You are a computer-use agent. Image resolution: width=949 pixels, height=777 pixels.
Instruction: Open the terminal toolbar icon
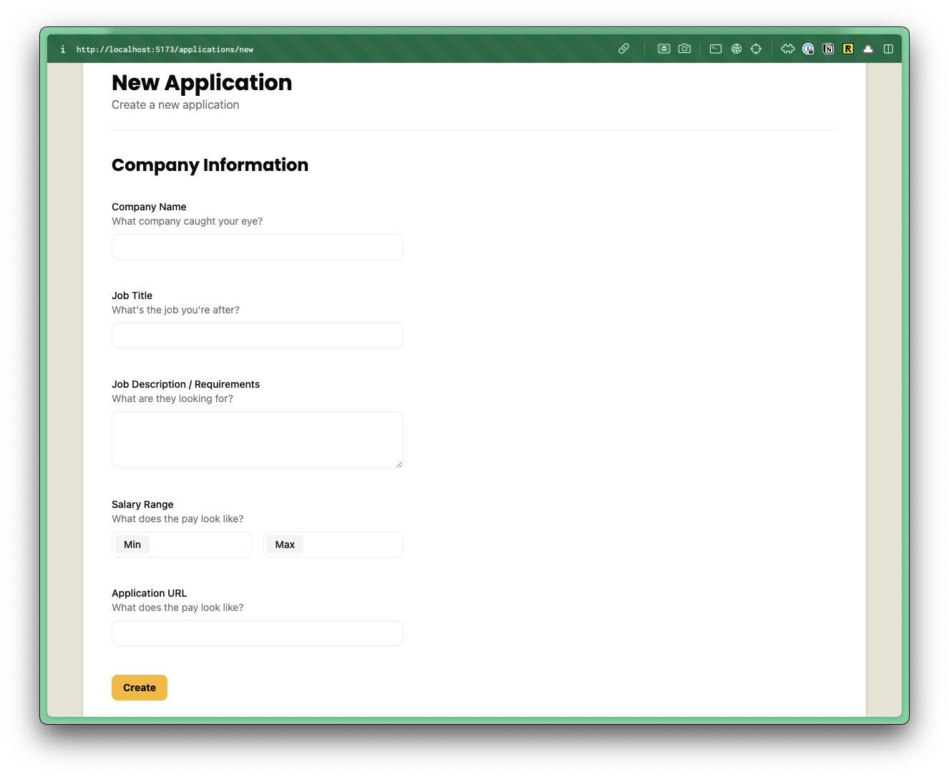coord(716,49)
